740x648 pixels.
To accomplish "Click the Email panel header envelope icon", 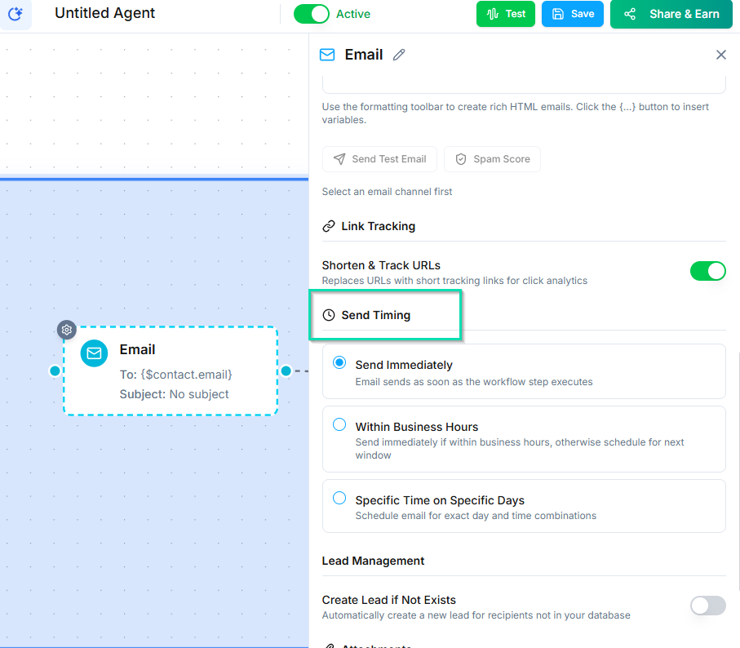I will point(327,55).
